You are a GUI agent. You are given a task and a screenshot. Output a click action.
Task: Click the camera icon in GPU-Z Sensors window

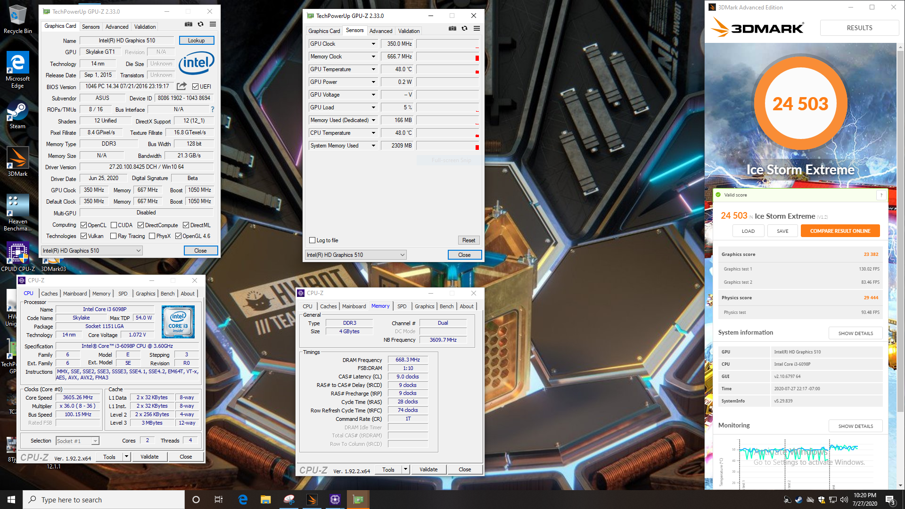pos(452,28)
